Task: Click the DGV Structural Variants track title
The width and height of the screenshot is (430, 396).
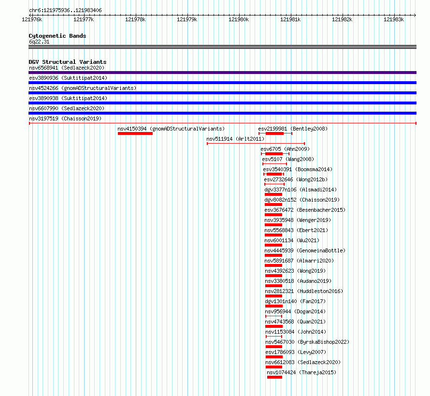Action: coord(68,62)
